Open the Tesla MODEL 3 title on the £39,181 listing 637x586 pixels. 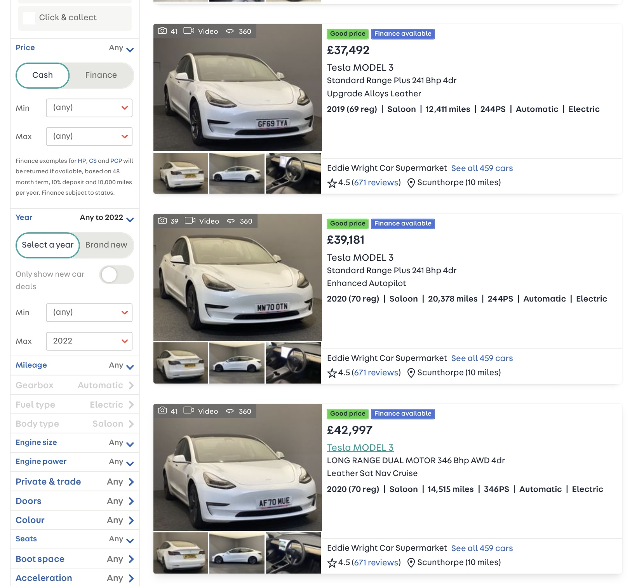tap(360, 258)
